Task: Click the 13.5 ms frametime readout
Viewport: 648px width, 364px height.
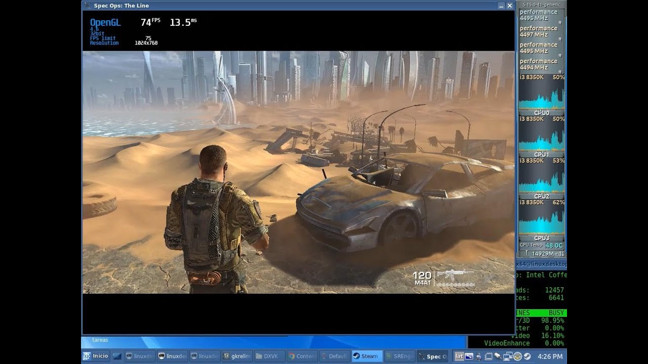Action: [183, 22]
